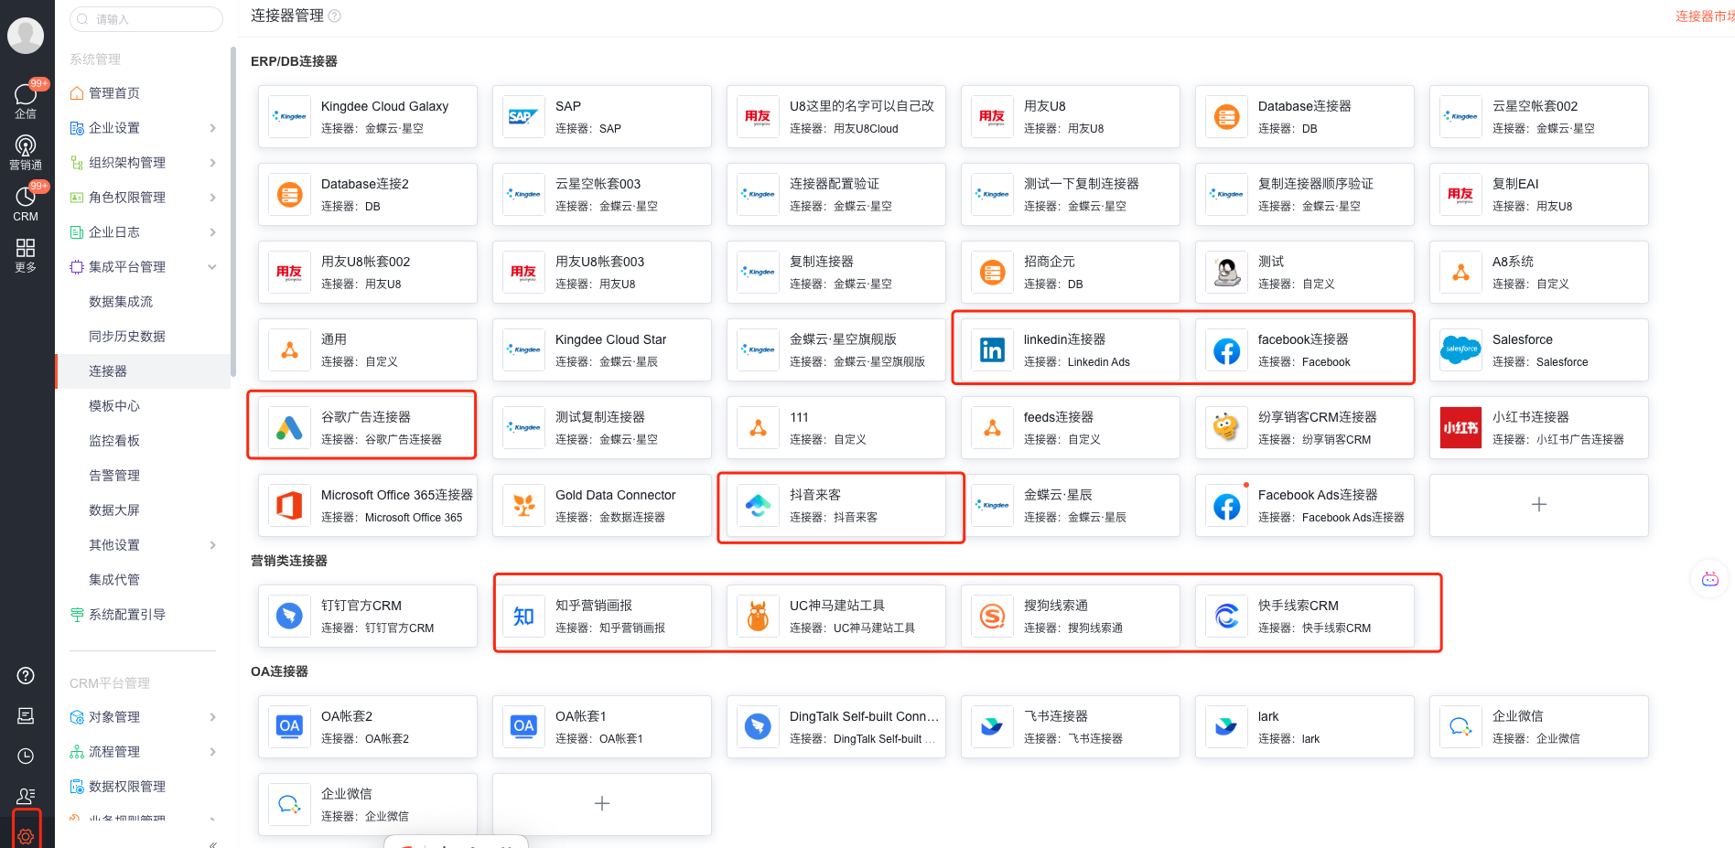
Task: Click the settings gear icon in sidebar
Action: click(26, 836)
